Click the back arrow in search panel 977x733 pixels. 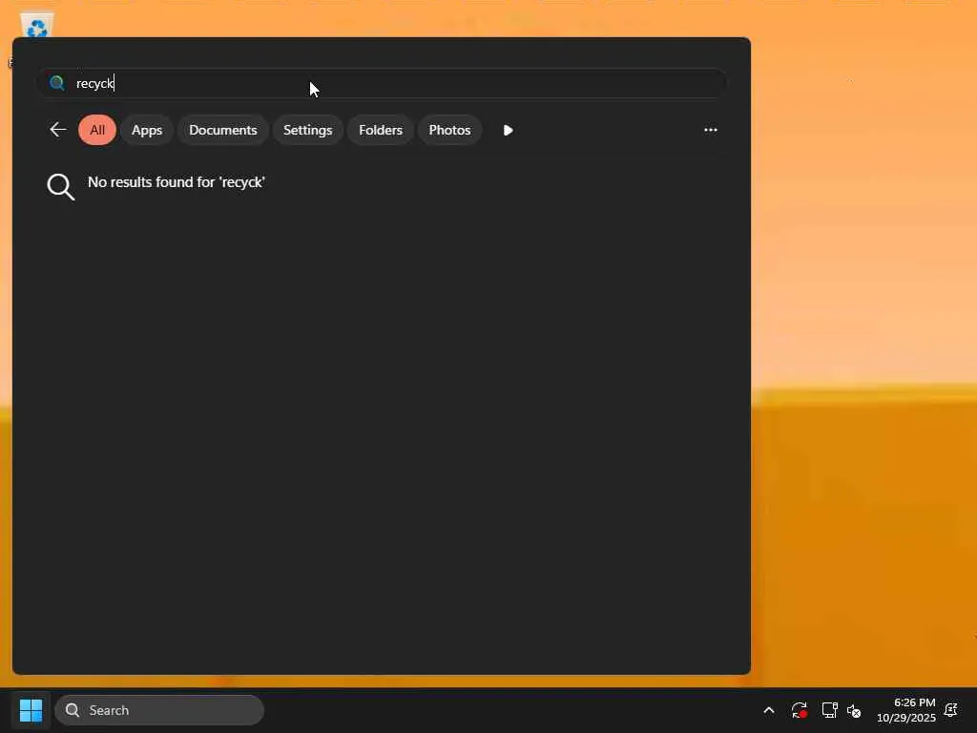coord(58,130)
